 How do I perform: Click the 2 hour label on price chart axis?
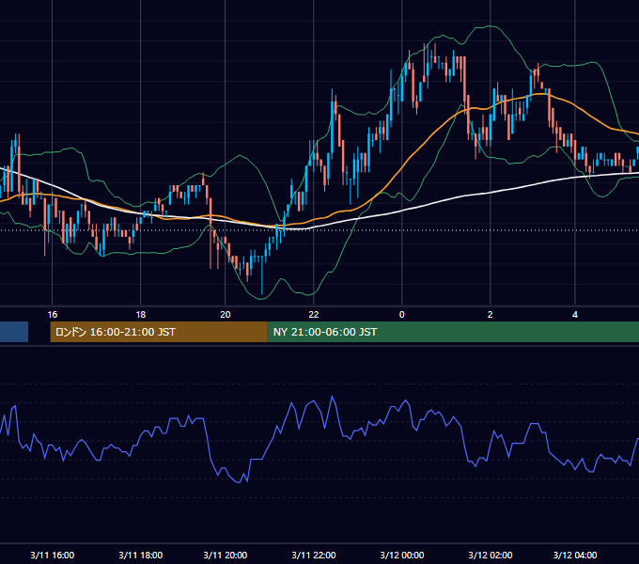(491, 315)
